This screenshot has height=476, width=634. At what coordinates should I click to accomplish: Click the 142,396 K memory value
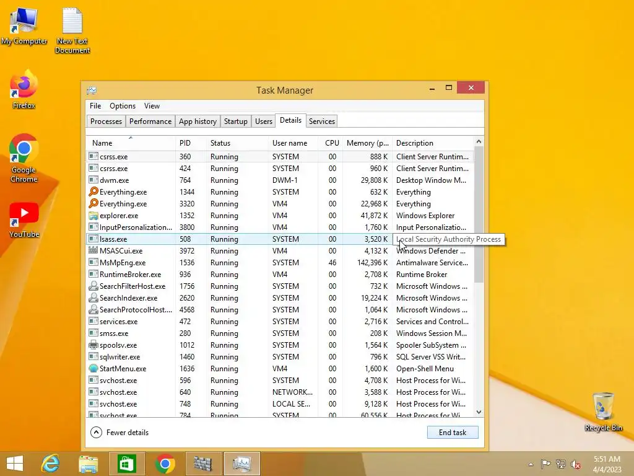372,262
